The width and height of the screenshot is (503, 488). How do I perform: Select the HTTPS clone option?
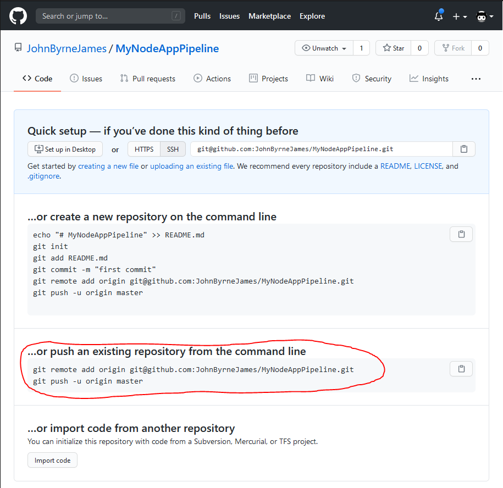[144, 149]
